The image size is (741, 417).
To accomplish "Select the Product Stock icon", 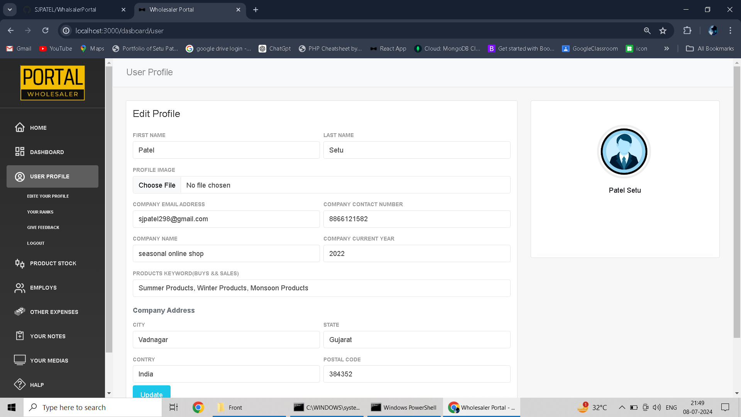I will pos(20,263).
